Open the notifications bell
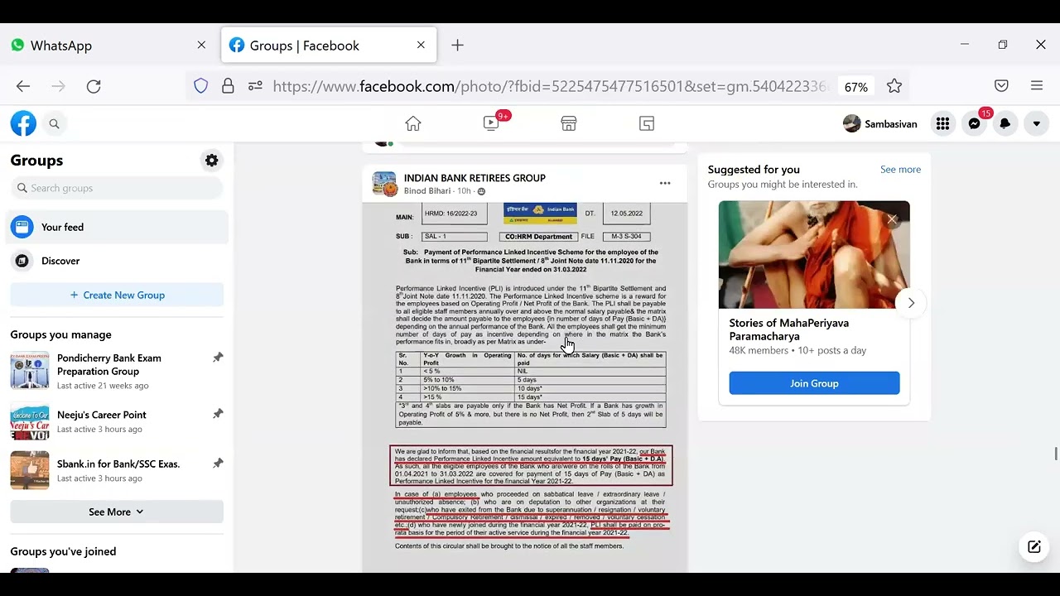1060x596 pixels. [1005, 123]
